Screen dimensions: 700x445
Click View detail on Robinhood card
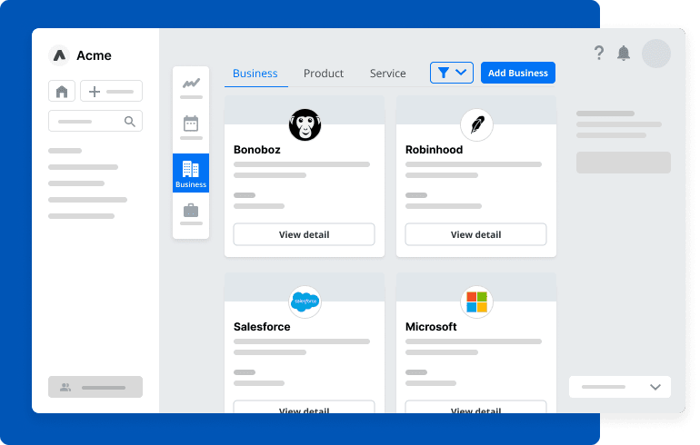tap(475, 234)
